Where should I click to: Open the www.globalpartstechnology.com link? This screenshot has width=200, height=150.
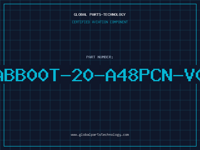(100, 135)
